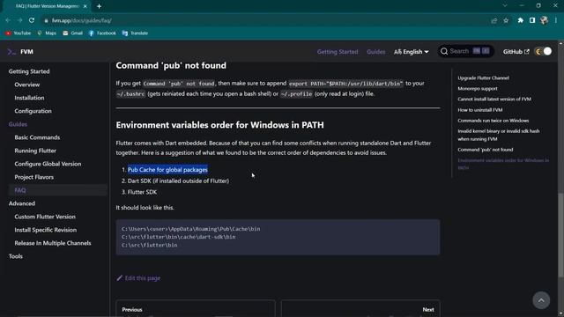This screenshot has width=564, height=317.
Task: Jump to Upgrade Flutter Channel in the contents list
Action: point(483,78)
